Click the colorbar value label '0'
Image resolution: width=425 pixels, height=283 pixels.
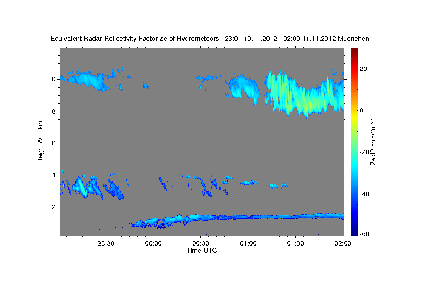click(x=362, y=110)
